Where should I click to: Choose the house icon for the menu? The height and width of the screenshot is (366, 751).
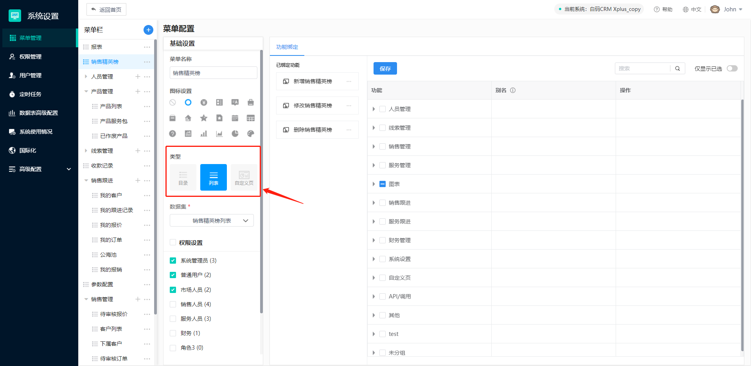coord(188,118)
